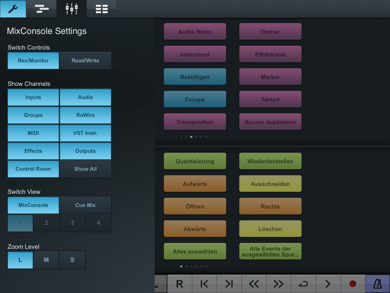Screen dimensions: 390x293
Task: Click the Escape button
Action: [x=195, y=99]
